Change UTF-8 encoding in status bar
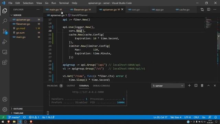This screenshot has height=124, width=220. tap(187, 117)
